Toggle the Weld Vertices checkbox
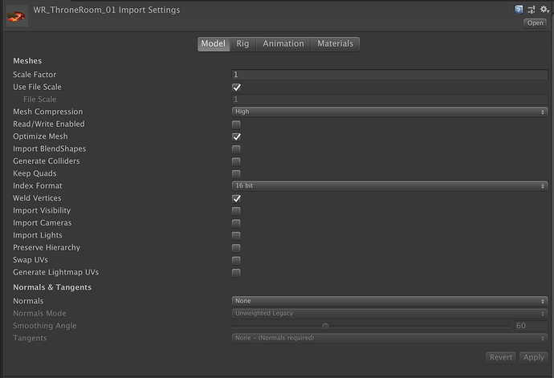Image resolution: width=554 pixels, height=378 pixels. pos(236,198)
